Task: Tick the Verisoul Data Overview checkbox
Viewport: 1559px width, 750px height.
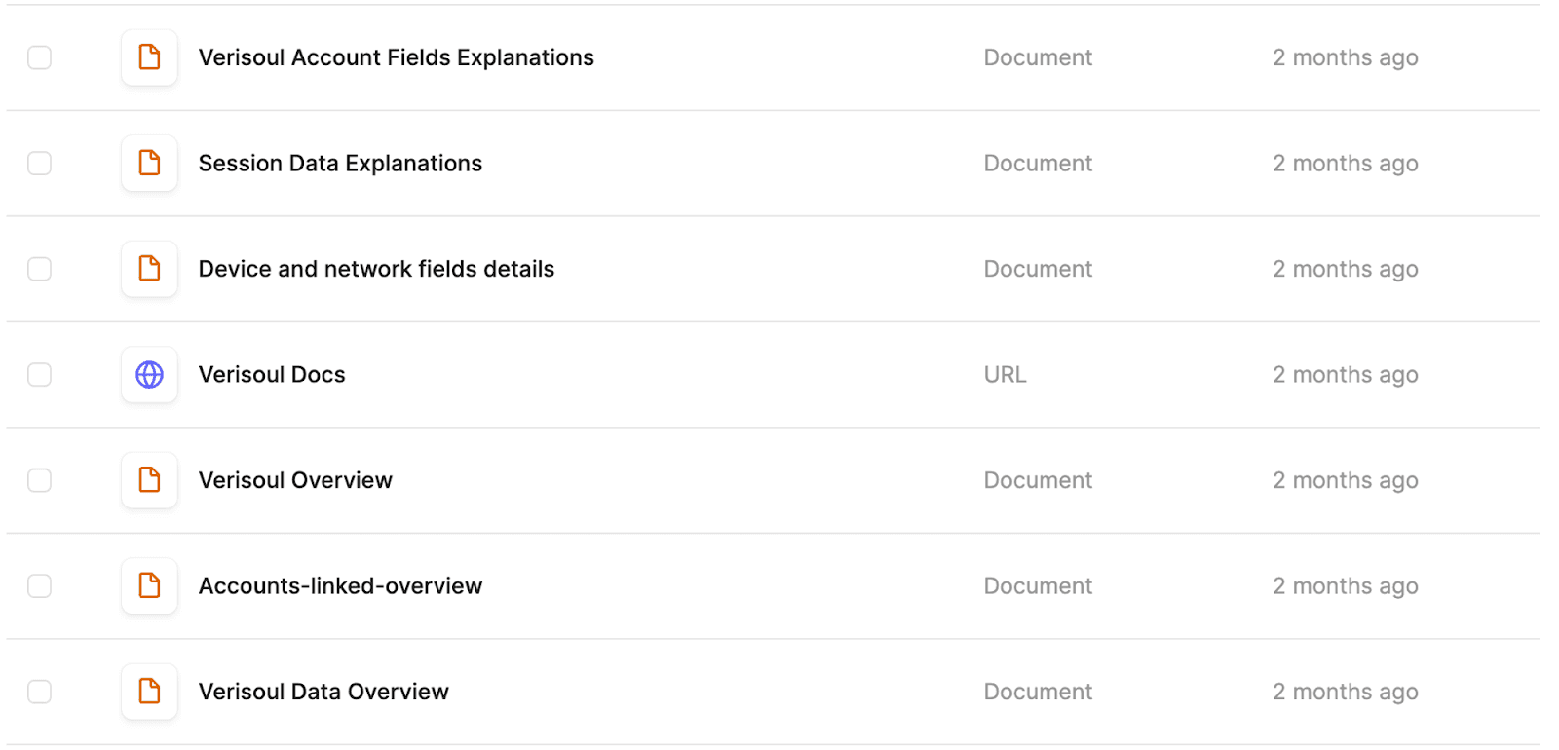Action: coord(39,691)
